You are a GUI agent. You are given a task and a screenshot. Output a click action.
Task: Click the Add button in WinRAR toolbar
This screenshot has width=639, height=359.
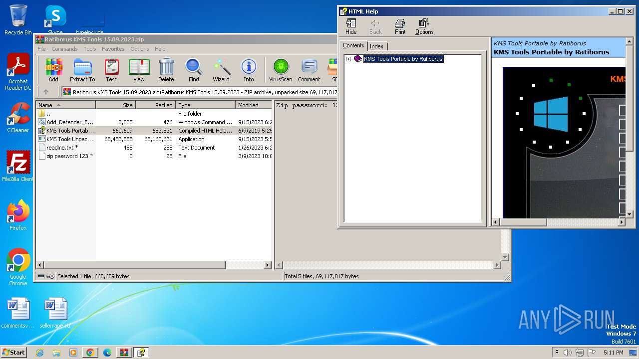53,70
